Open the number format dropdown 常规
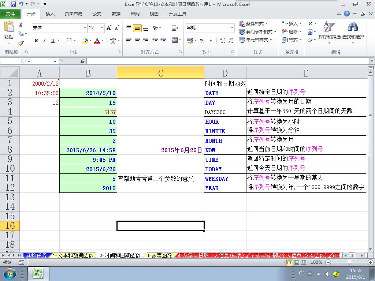This screenshot has width=375, height=281. (232, 28)
